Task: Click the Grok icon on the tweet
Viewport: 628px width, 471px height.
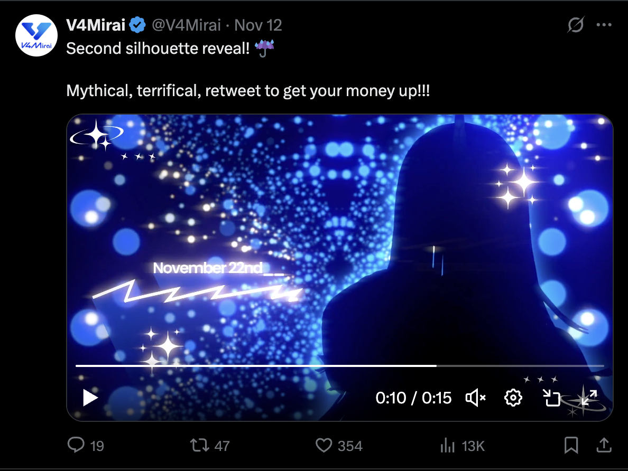Action: pos(576,25)
